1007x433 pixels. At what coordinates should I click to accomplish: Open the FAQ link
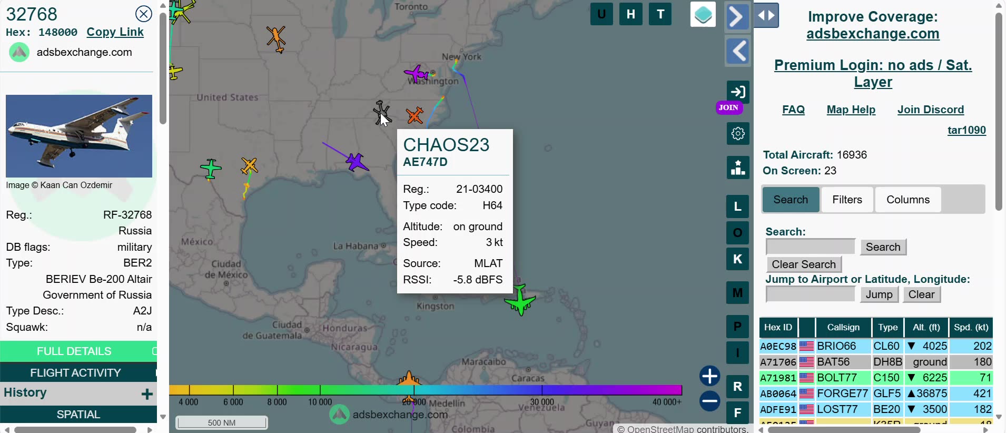click(793, 110)
